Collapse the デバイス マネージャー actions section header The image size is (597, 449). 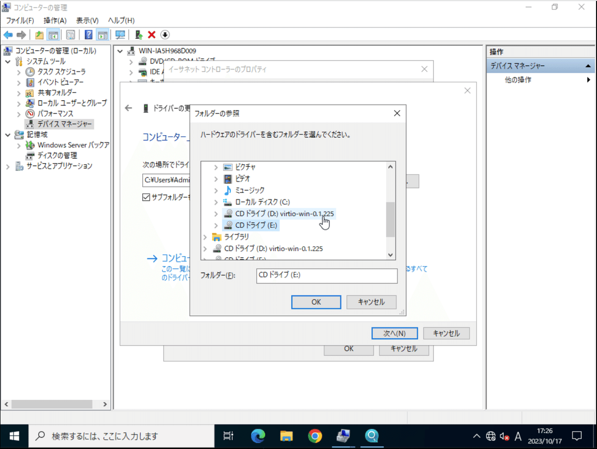point(588,66)
